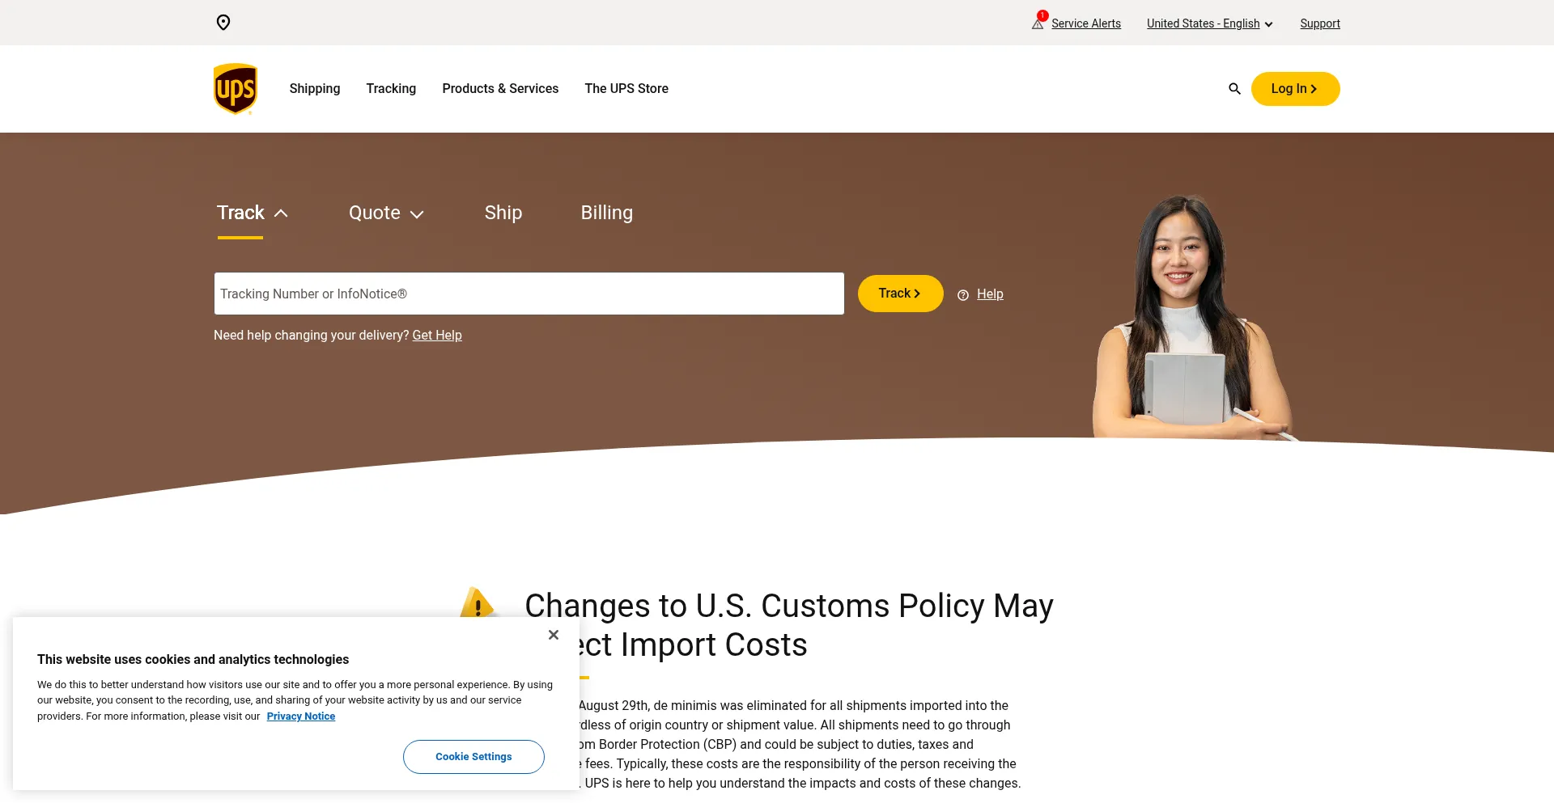
Task: Focus the Tracking Number or InfoNotice field
Action: (x=529, y=294)
